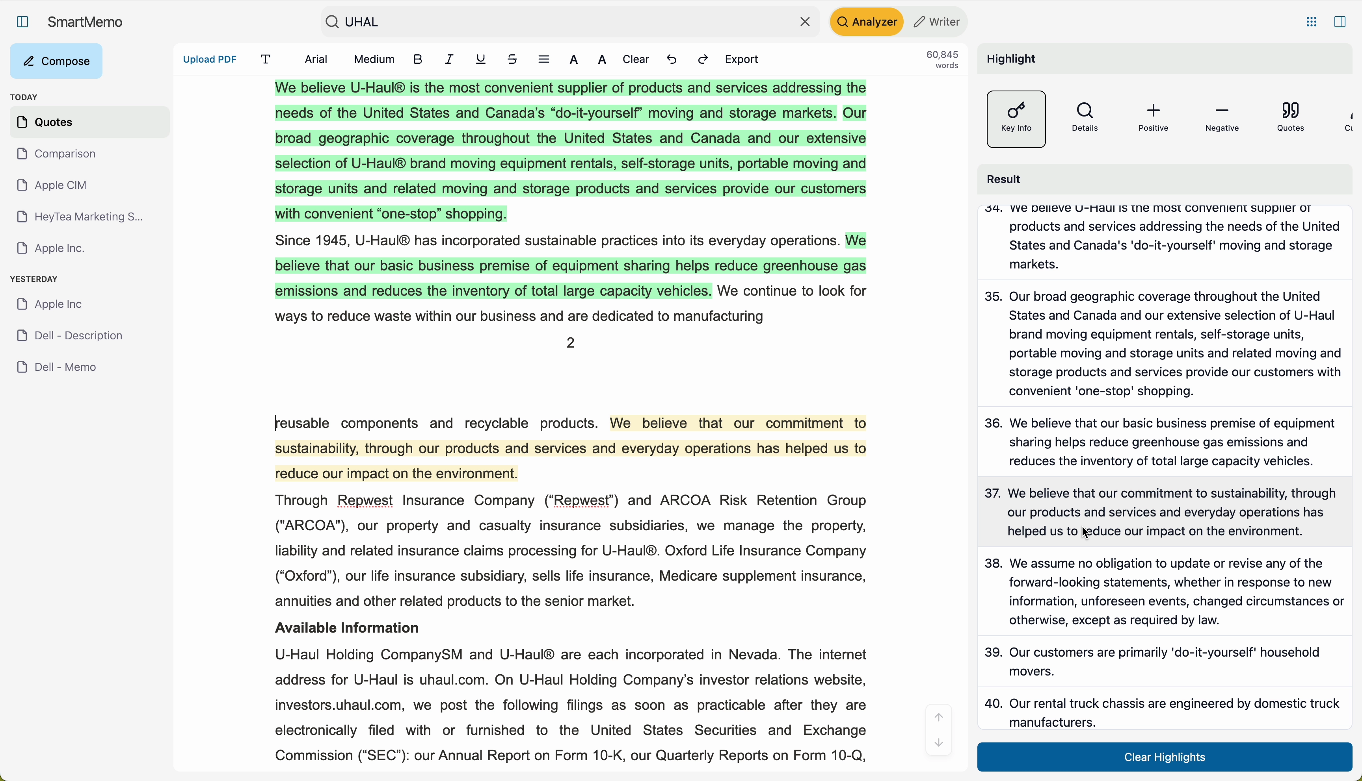This screenshot has height=781, width=1362.
Task: Click the underline icon
Action: (481, 59)
